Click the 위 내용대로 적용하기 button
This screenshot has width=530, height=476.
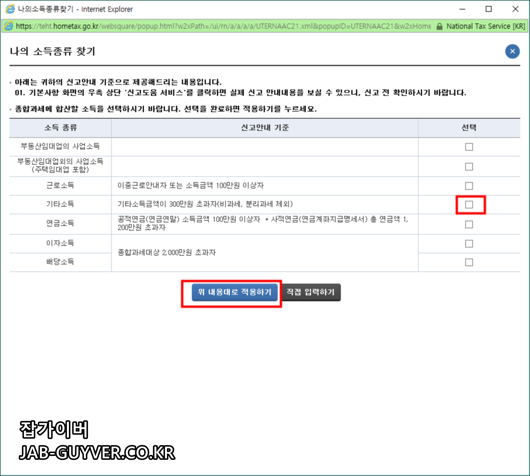pyautogui.click(x=234, y=292)
